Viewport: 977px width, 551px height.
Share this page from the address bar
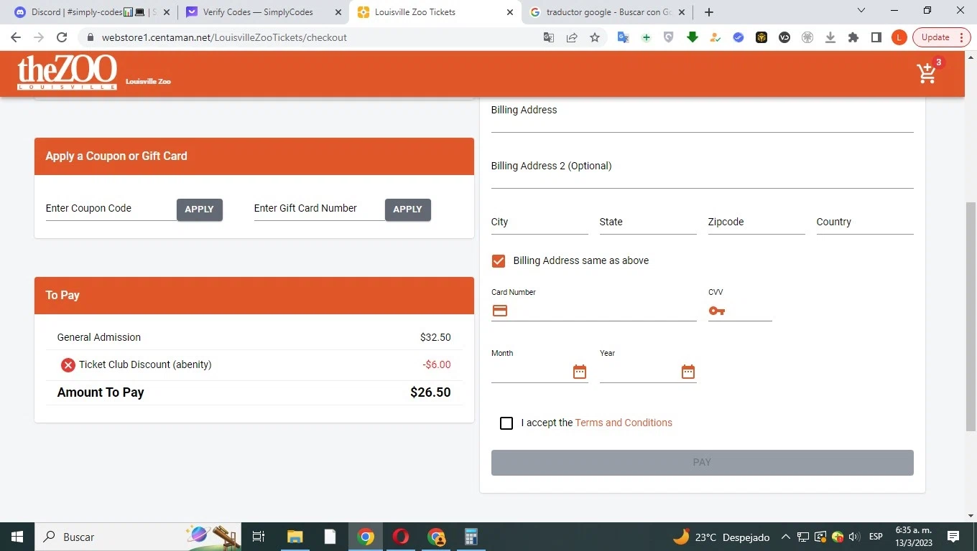click(x=572, y=37)
